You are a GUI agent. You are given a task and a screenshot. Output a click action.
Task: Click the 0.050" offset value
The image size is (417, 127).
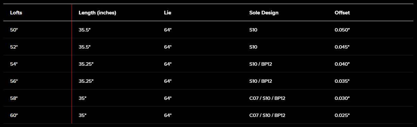[x=342, y=30]
